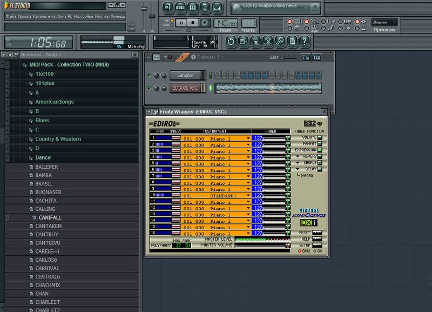
Task: Toggle the Sampler channel mute LED
Action: pyautogui.click(x=148, y=75)
